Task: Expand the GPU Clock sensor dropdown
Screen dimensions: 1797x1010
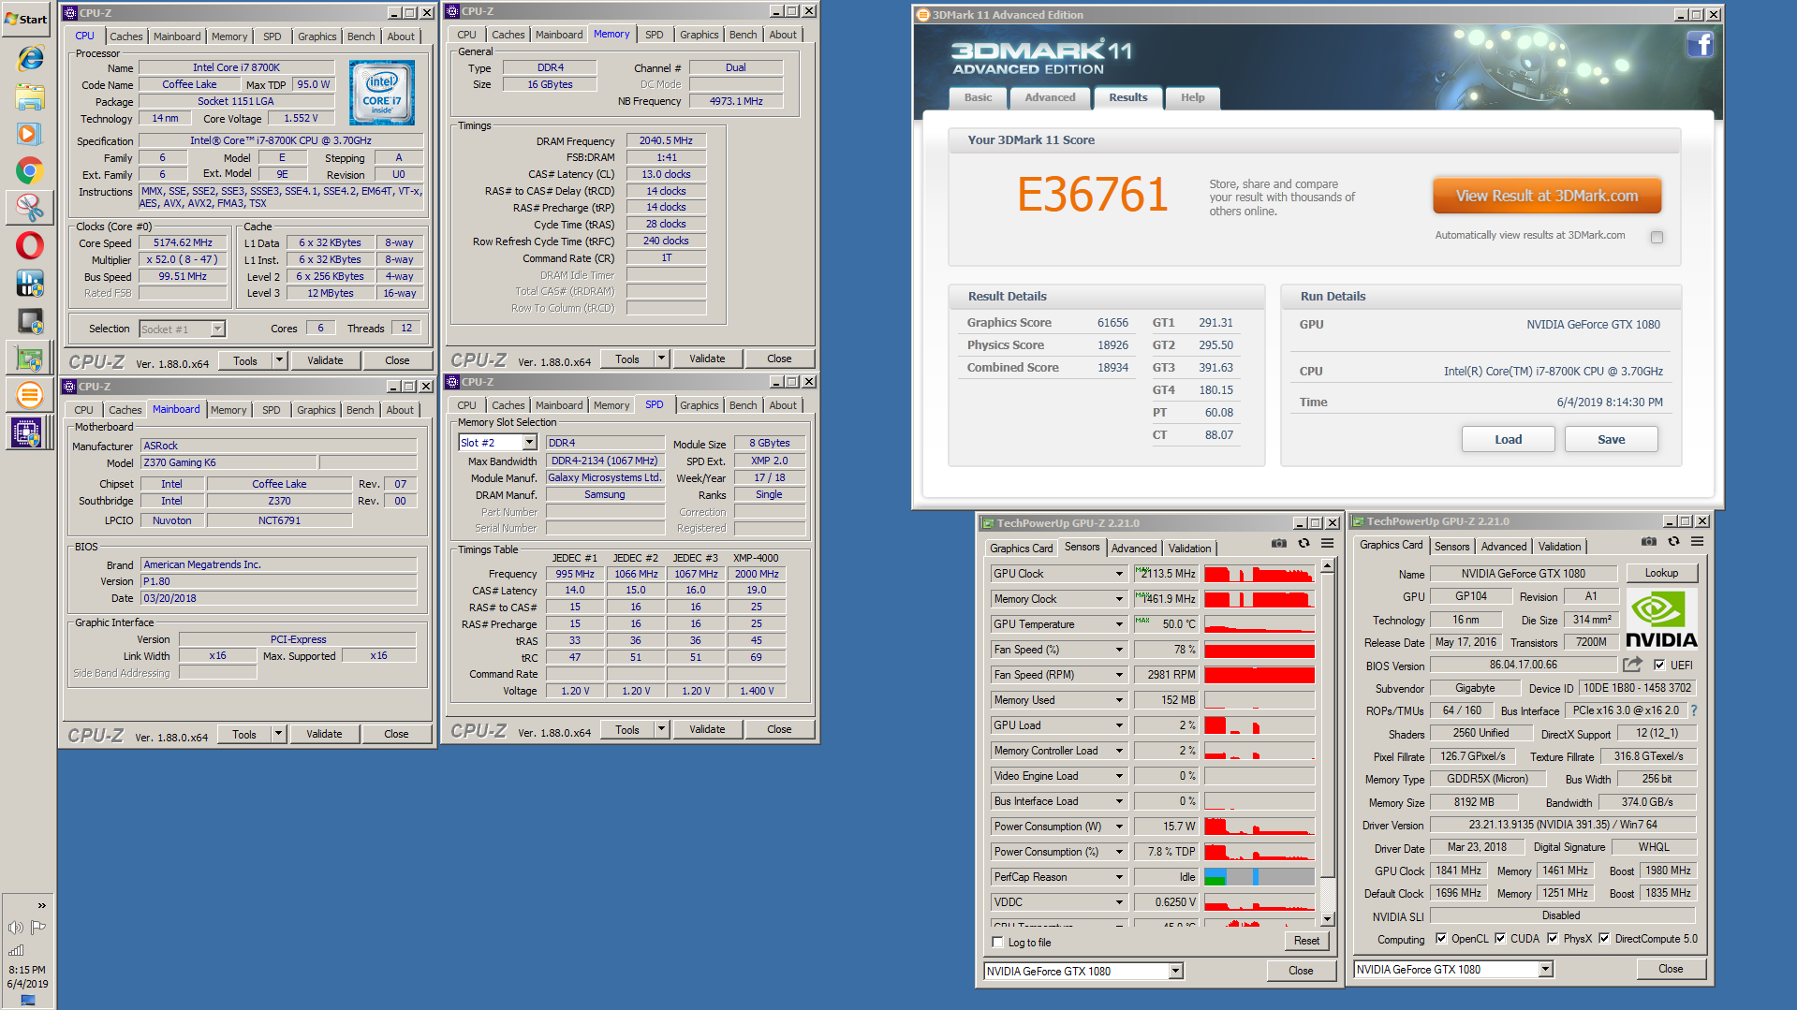Action: coord(1118,574)
